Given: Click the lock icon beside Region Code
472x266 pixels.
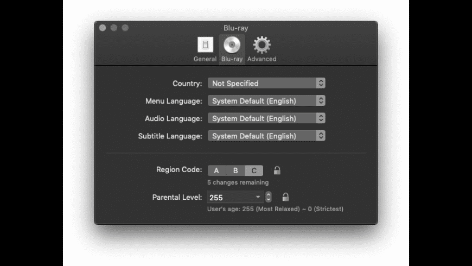Looking at the screenshot, I should [277, 170].
